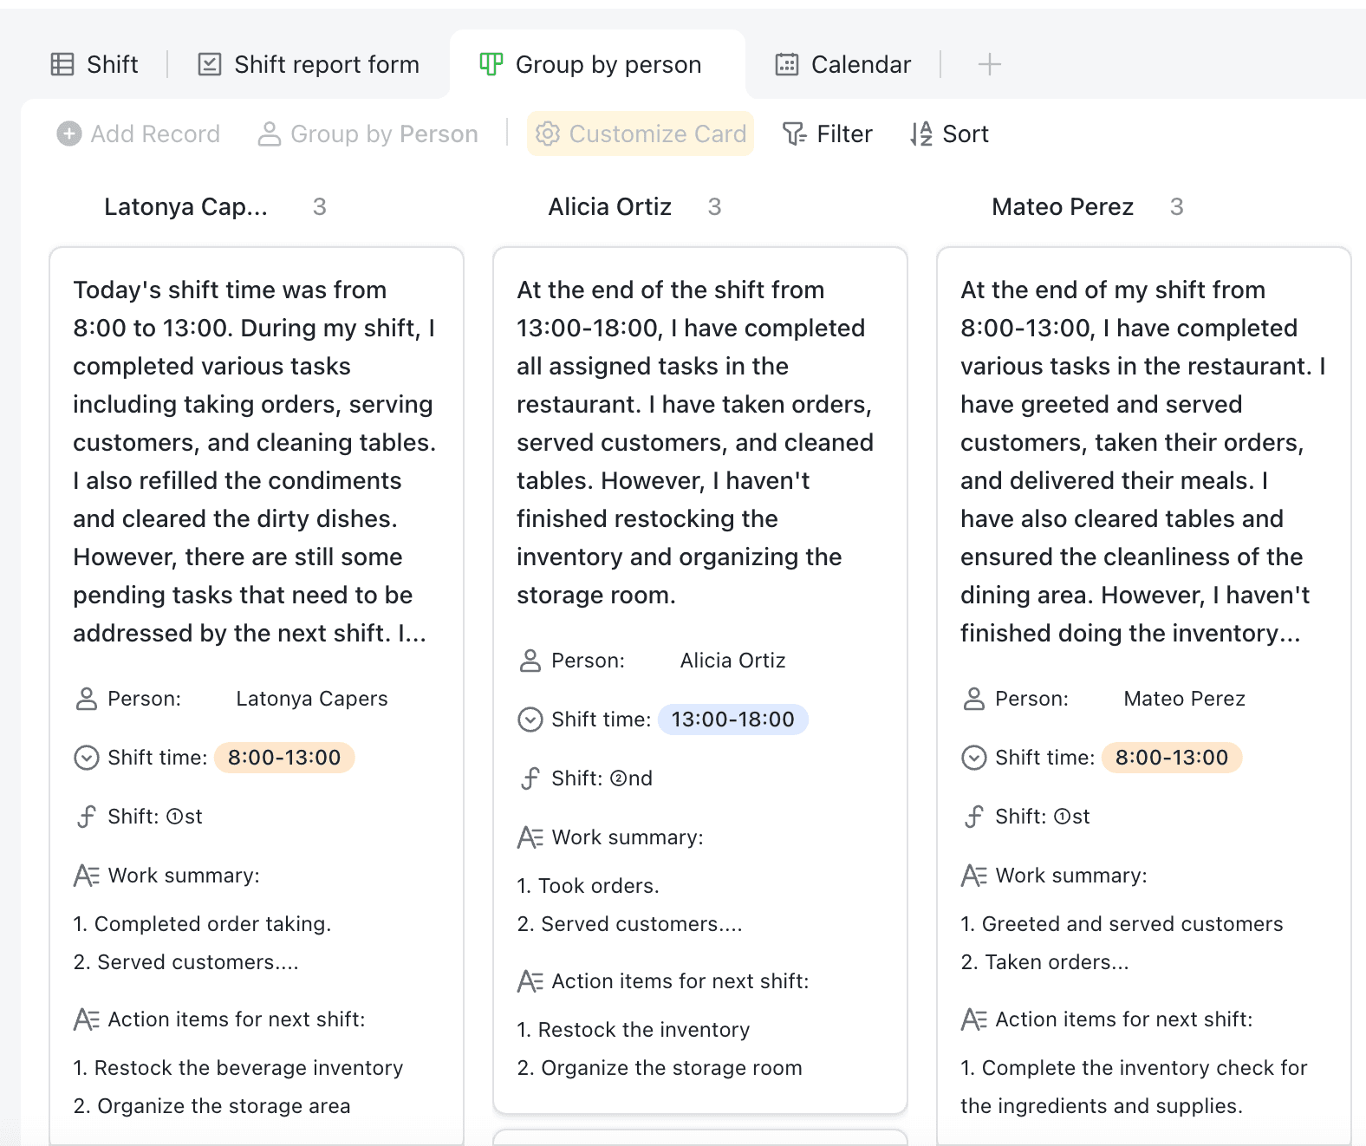This screenshot has height=1146, width=1366.
Task: Click the Group by Person user icon
Action: (x=270, y=133)
